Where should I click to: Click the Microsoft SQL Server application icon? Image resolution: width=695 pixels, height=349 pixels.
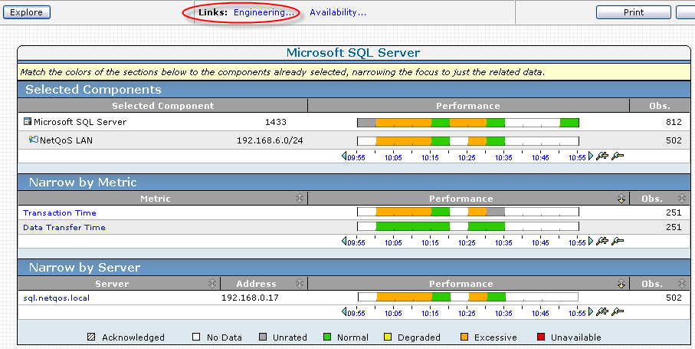28,121
